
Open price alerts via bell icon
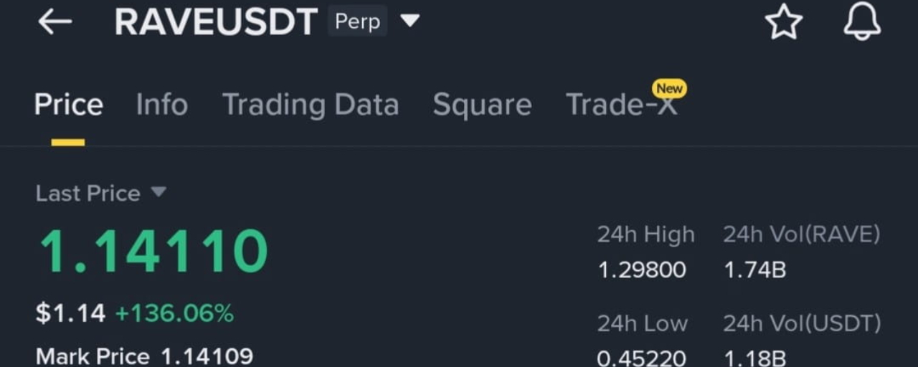pyautogui.click(x=861, y=22)
